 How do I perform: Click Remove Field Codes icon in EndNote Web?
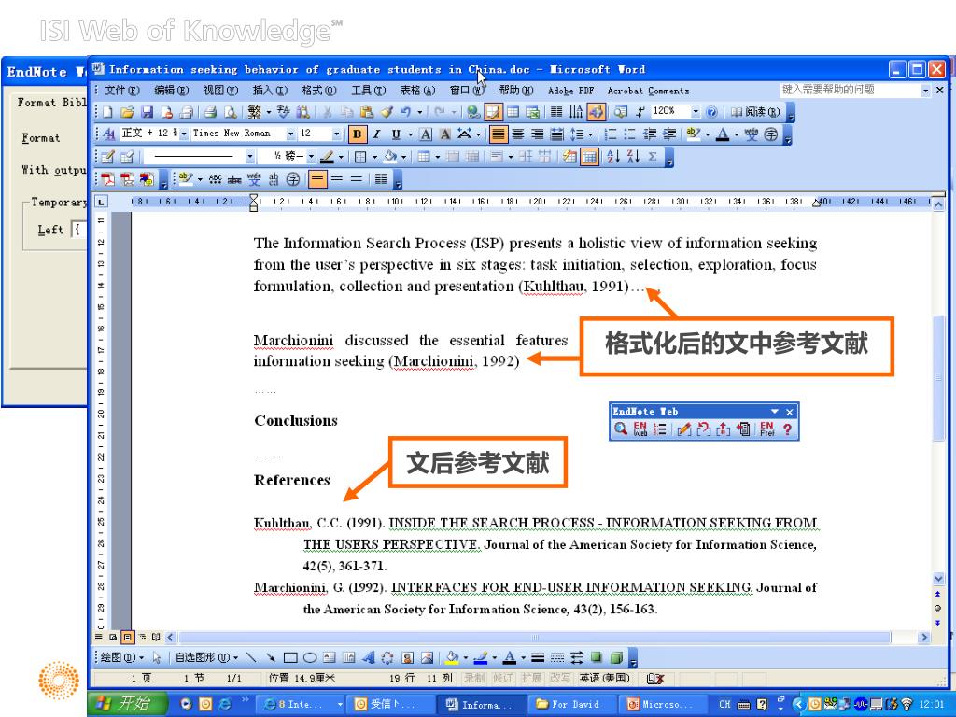coord(724,429)
